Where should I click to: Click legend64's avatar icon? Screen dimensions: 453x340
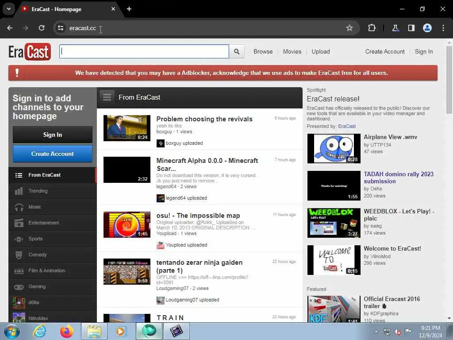coord(160,198)
